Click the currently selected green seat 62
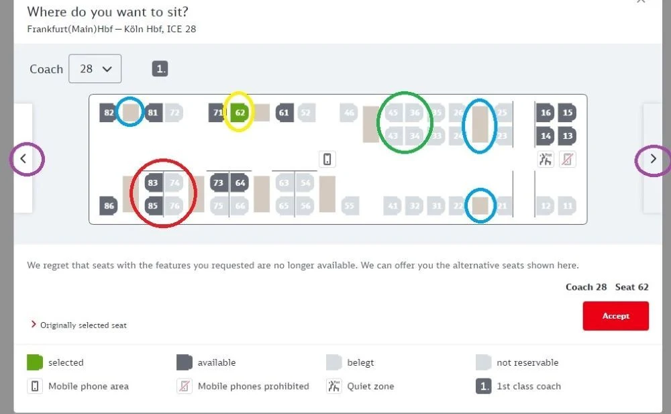The image size is (671, 414). [240, 113]
